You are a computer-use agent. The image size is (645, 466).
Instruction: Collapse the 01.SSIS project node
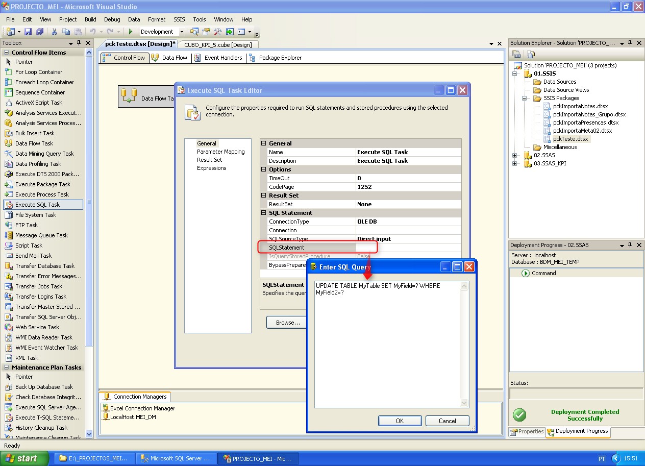pos(514,73)
